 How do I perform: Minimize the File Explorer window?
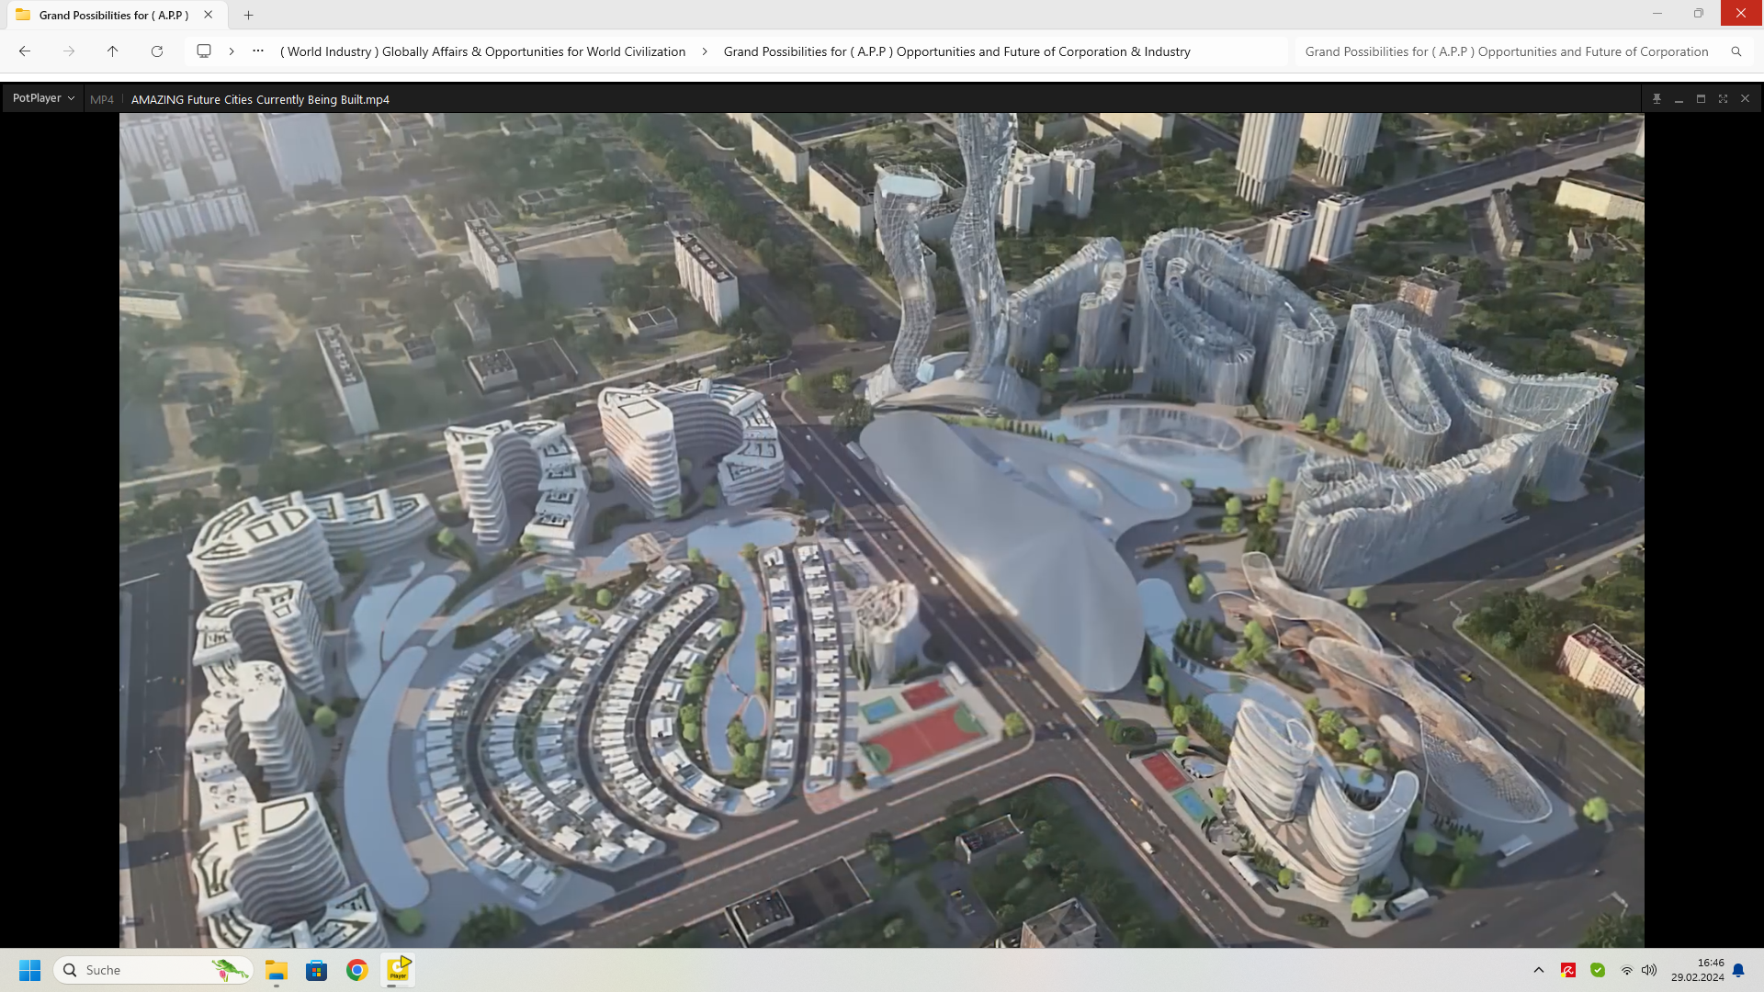1657,13
